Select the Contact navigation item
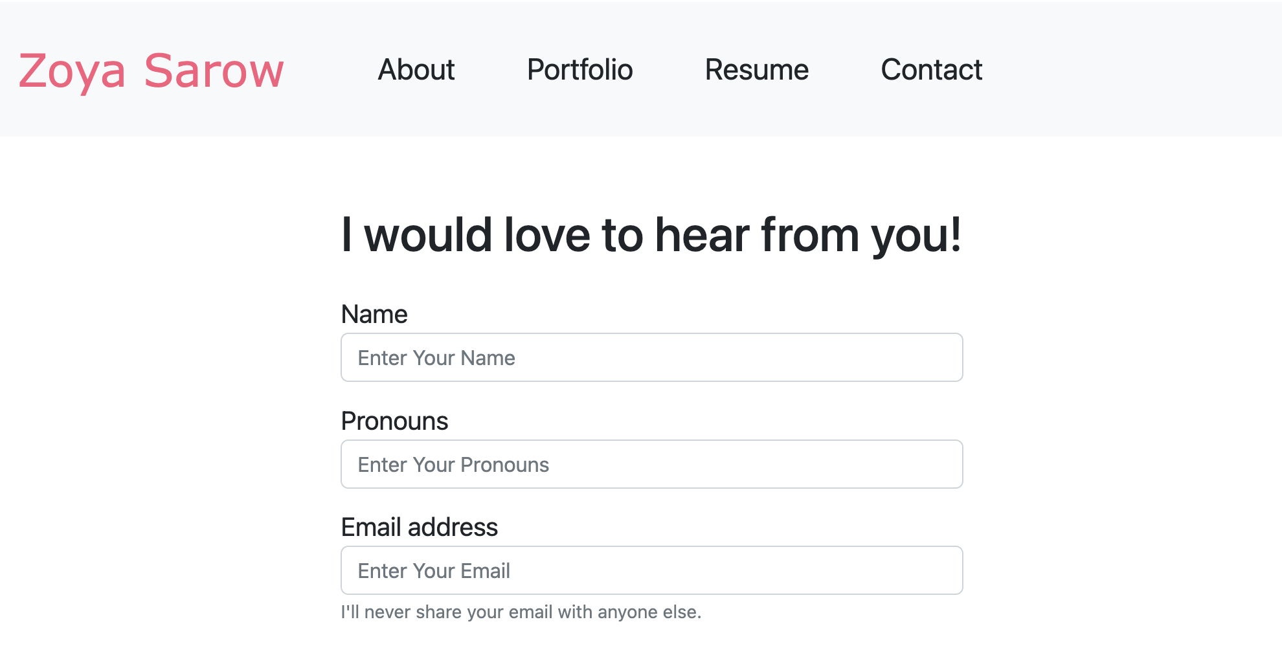This screenshot has width=1282, height=646. click(x=931, y=71)
